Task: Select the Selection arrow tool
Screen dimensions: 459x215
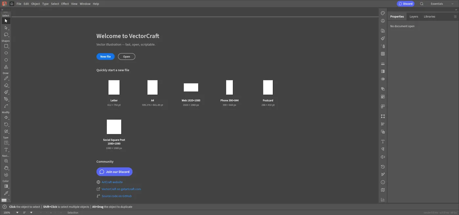Action: click(6, 21)
